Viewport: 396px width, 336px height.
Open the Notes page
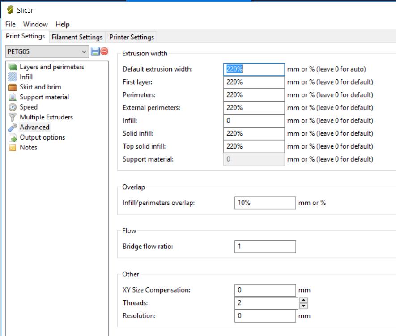28,147
